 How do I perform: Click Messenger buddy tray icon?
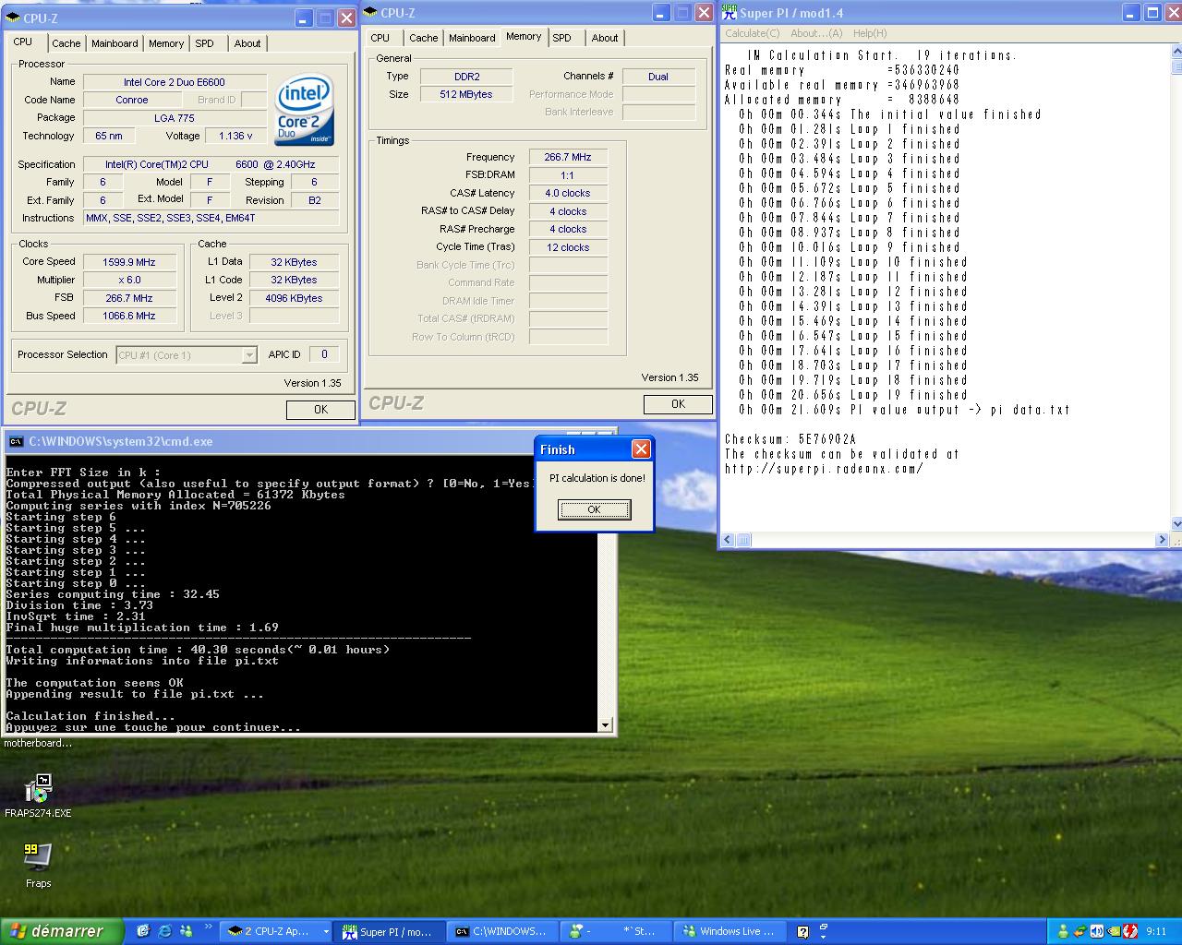coord(1063,931)
